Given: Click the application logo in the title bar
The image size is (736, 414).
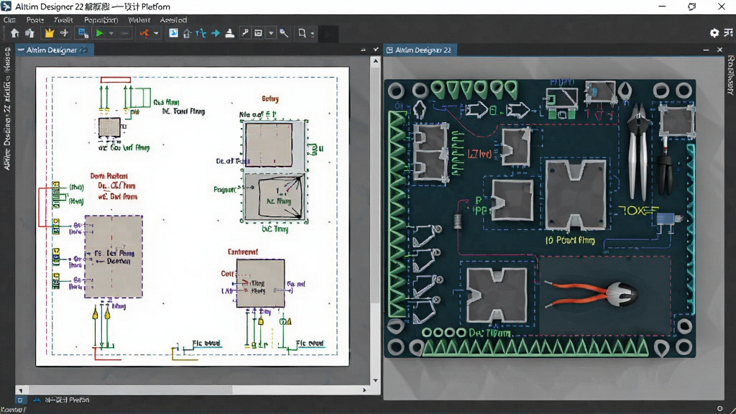Looking at the screenshot, I should 6,6.
